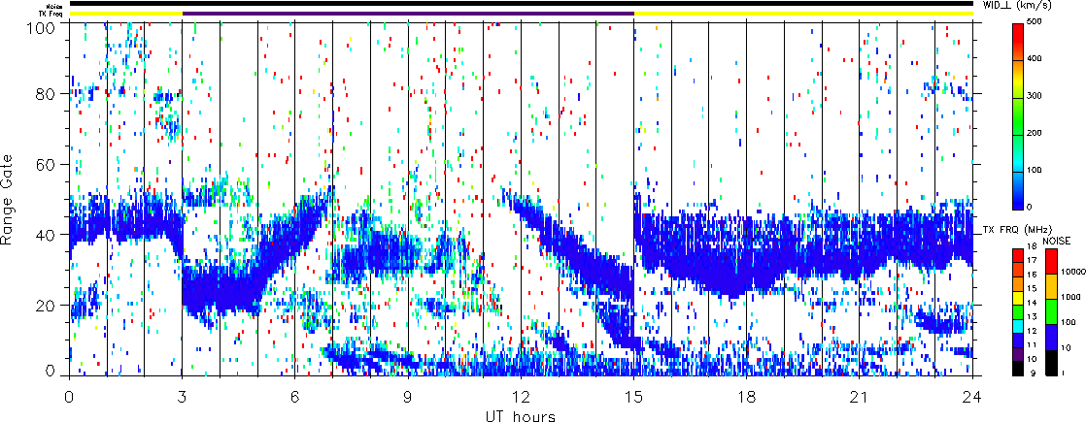Pick the red top of WID colorbar
The width and height of the screenshot is (1086, 422).
tap(1018, 33)
